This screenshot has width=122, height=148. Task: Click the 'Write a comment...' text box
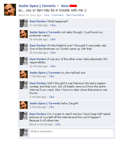(71, 133)
